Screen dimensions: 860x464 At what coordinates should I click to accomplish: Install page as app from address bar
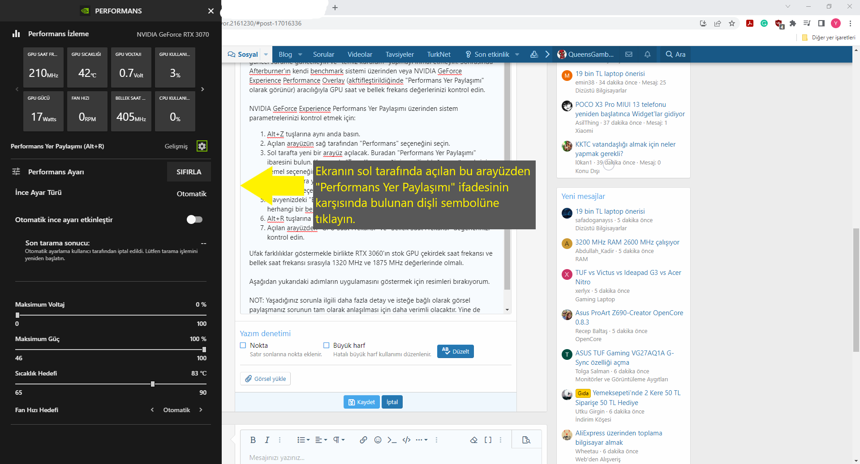703,23
